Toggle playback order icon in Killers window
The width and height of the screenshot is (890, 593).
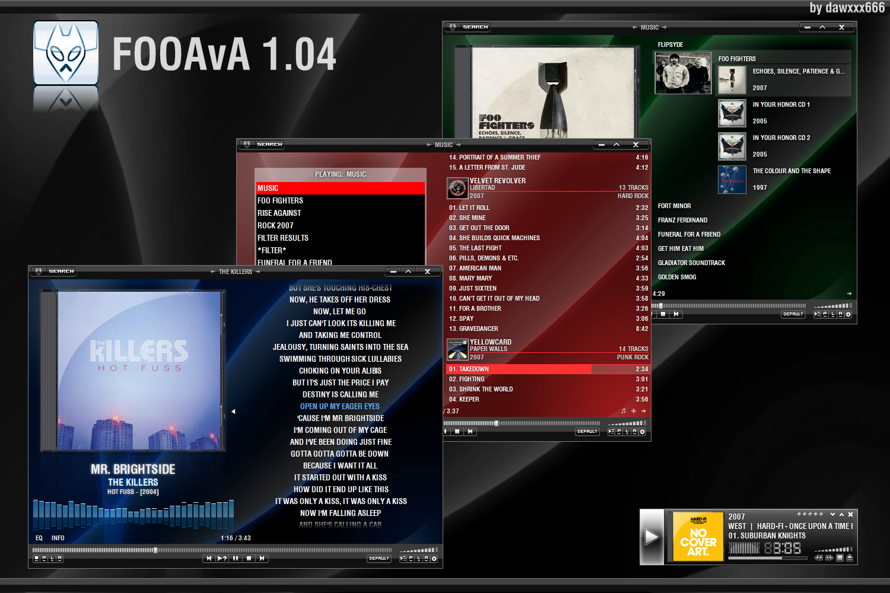403,558
